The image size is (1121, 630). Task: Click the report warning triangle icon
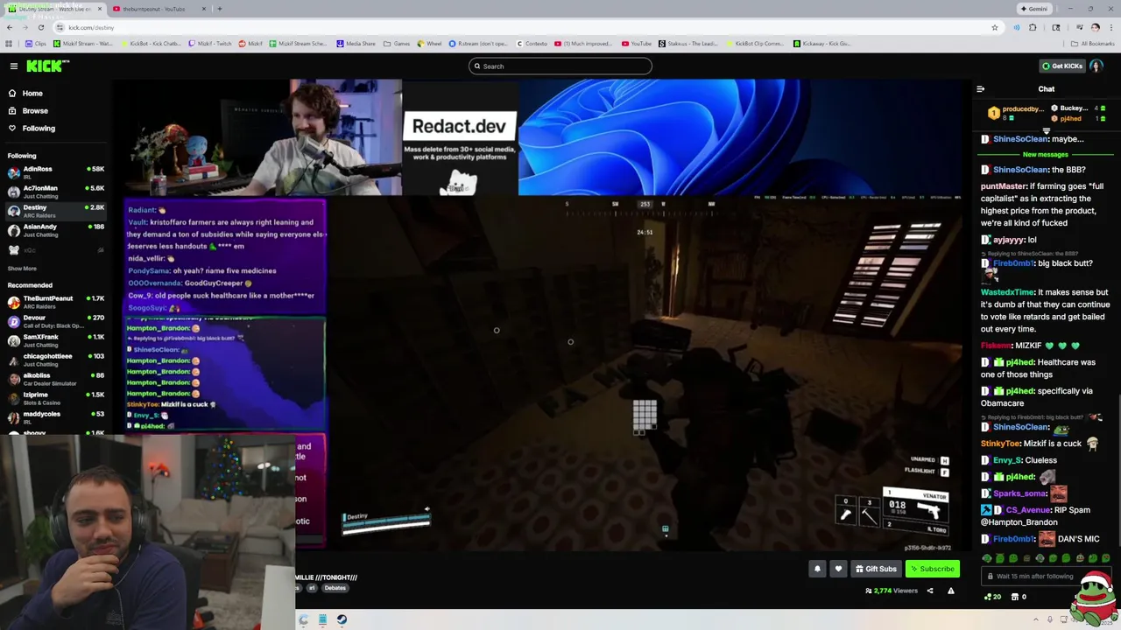[951, 591]
